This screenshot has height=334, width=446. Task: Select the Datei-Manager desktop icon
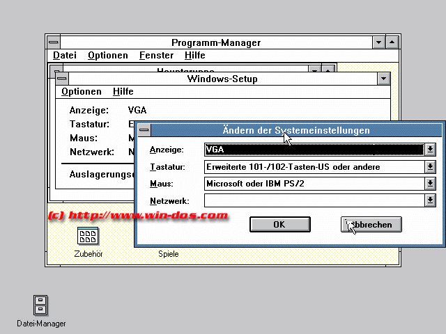click(40, 306)
